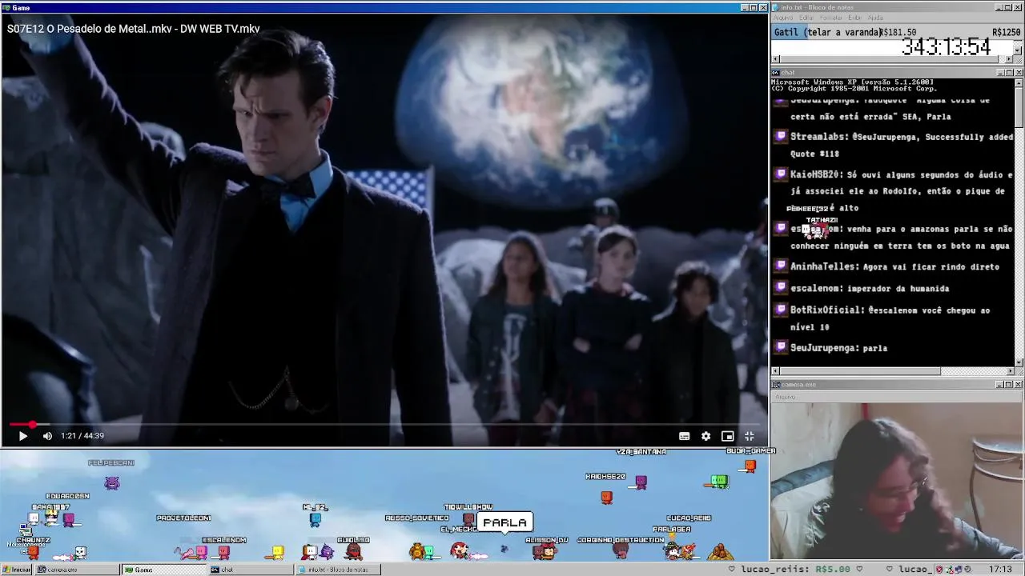Image resolution: width=1025 pixels, height=576 pixels.
Task: Click Twitch badge beside SeuJurupenga parla message
Action: [781, 347]
